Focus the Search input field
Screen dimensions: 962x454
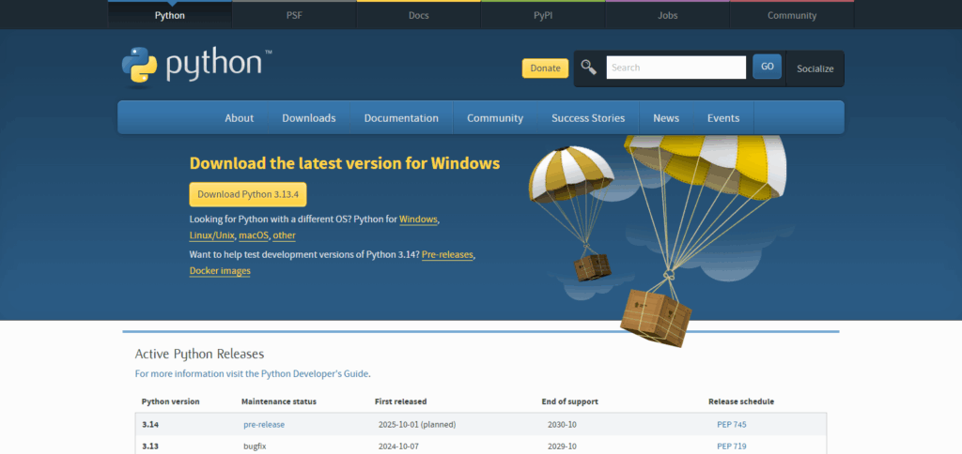[676, 68]
